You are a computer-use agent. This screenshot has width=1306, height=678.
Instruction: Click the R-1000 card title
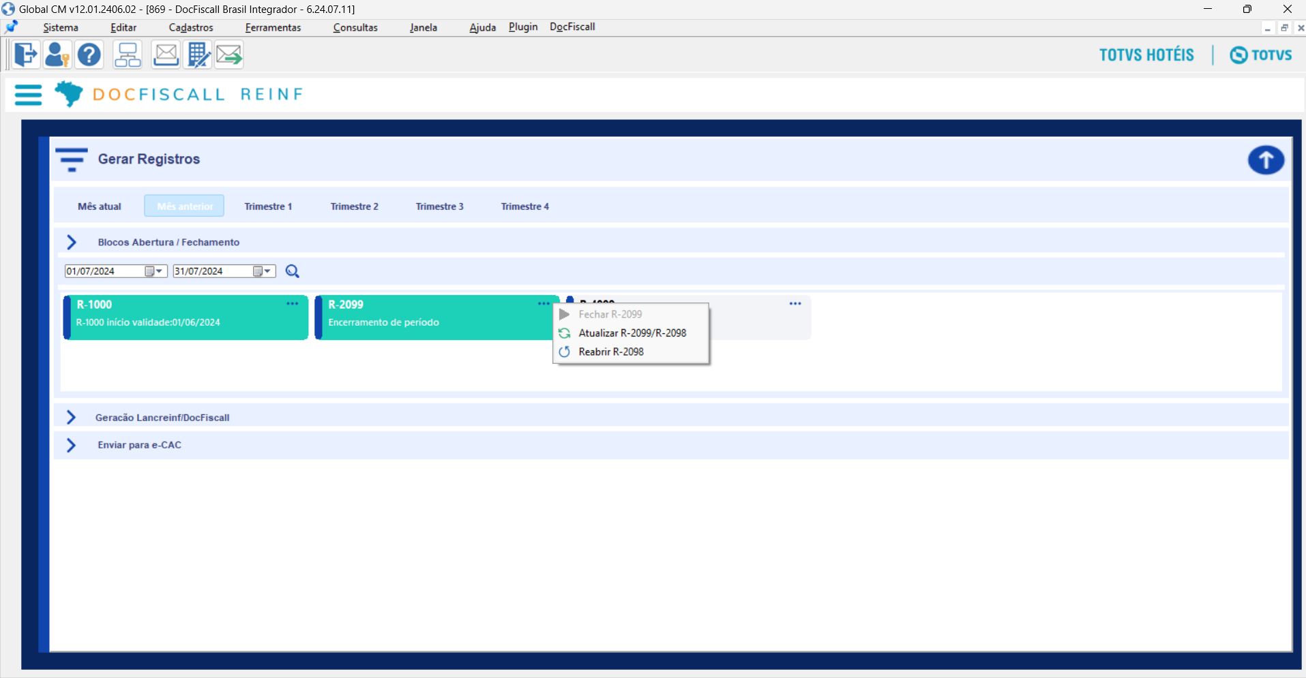[94, 305]
